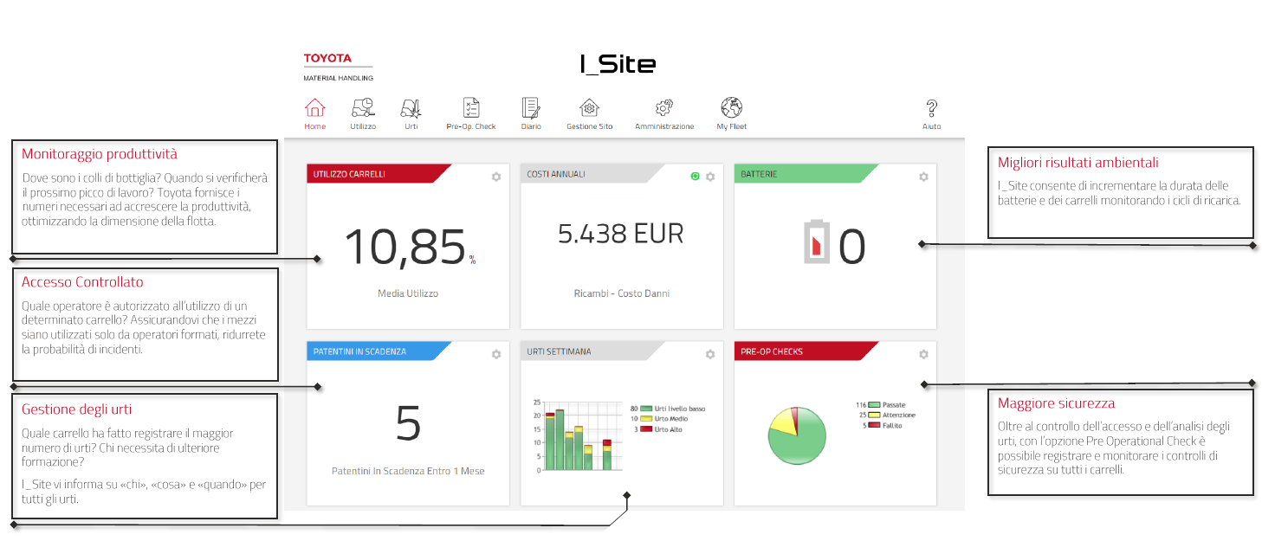
Task: Select the Patentini in Scadenza card header
Action: coord(379,351)
